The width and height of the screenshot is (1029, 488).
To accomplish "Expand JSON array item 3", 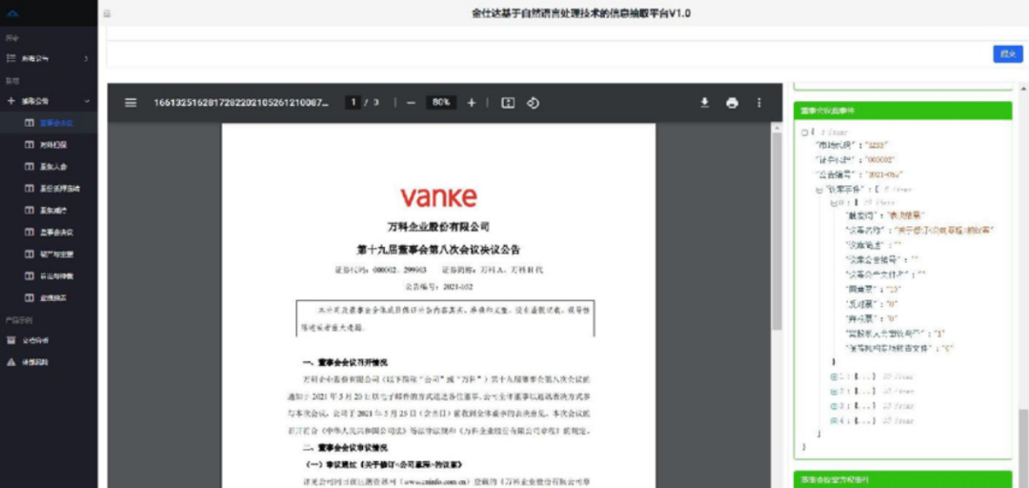I will coord(834,406).
